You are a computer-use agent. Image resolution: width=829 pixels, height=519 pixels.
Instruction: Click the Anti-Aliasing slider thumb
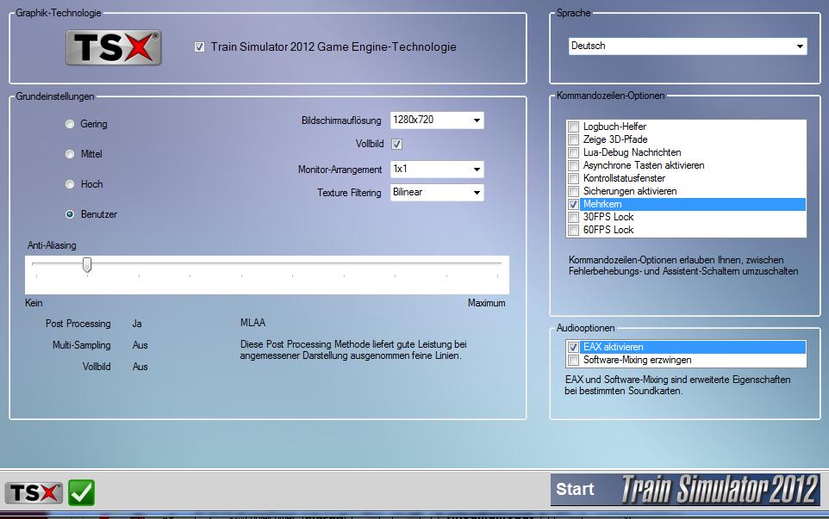87,264
